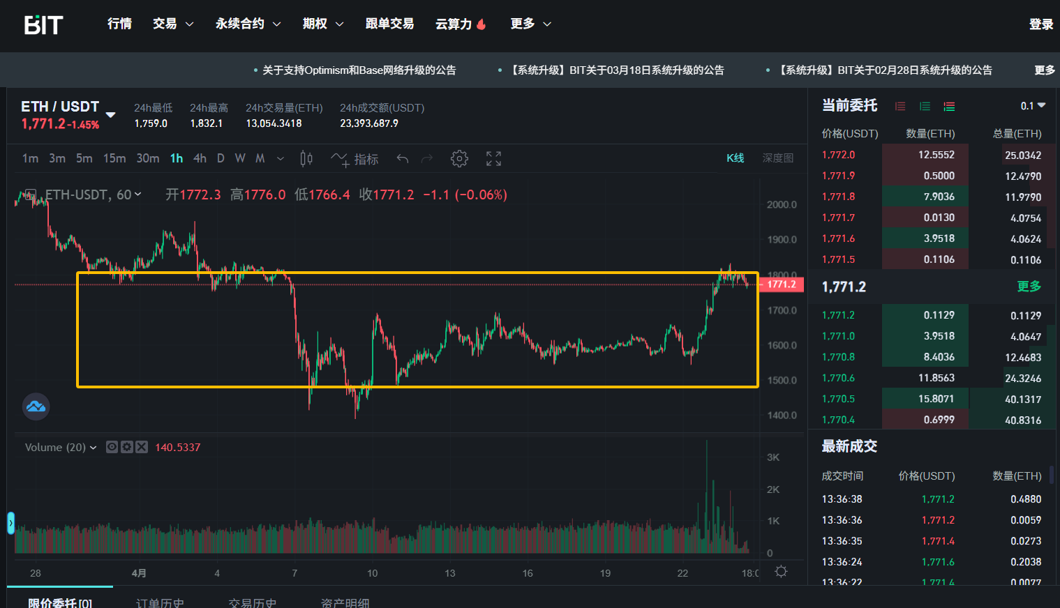Remove the Volume indicator with X

142,447
